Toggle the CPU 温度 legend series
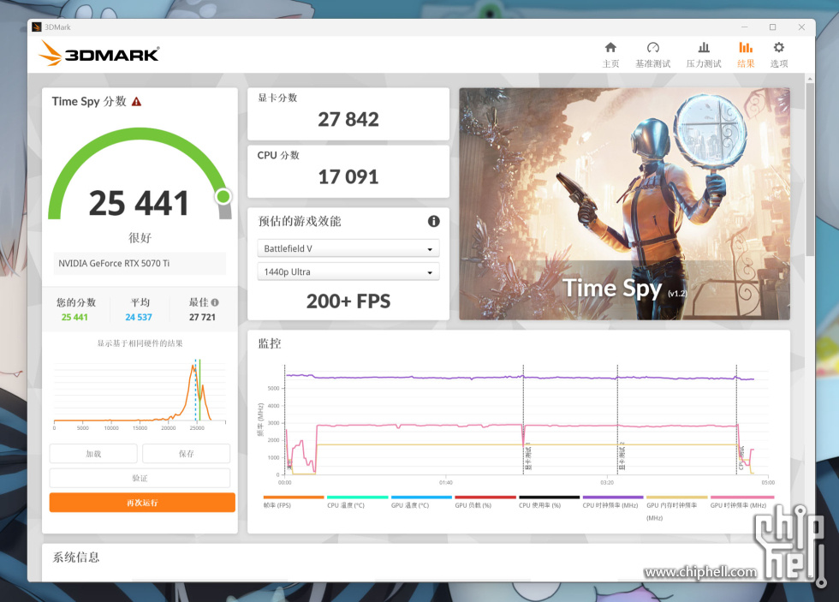 [357, 502]
